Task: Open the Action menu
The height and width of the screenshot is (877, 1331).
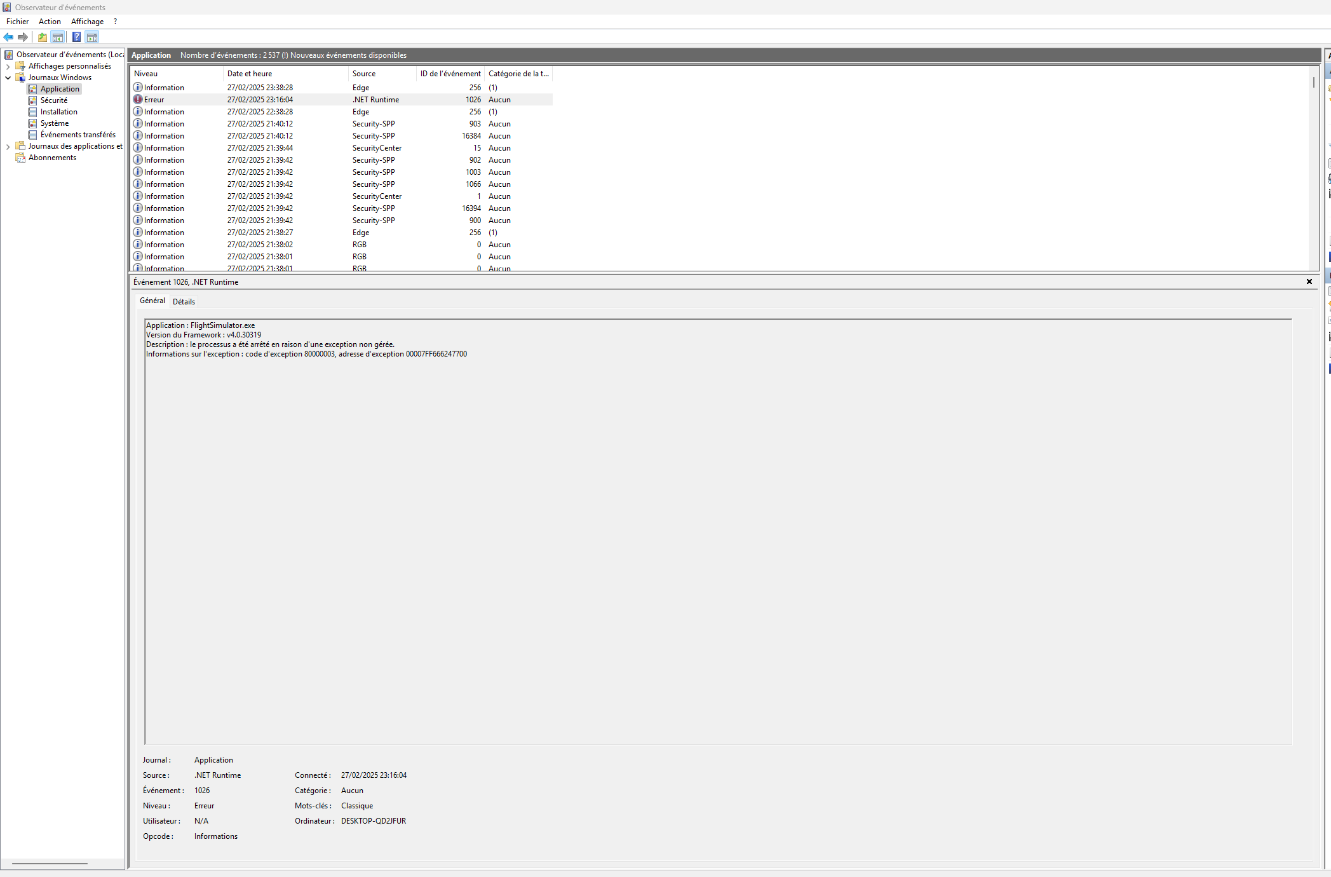Action: point(50,22)
